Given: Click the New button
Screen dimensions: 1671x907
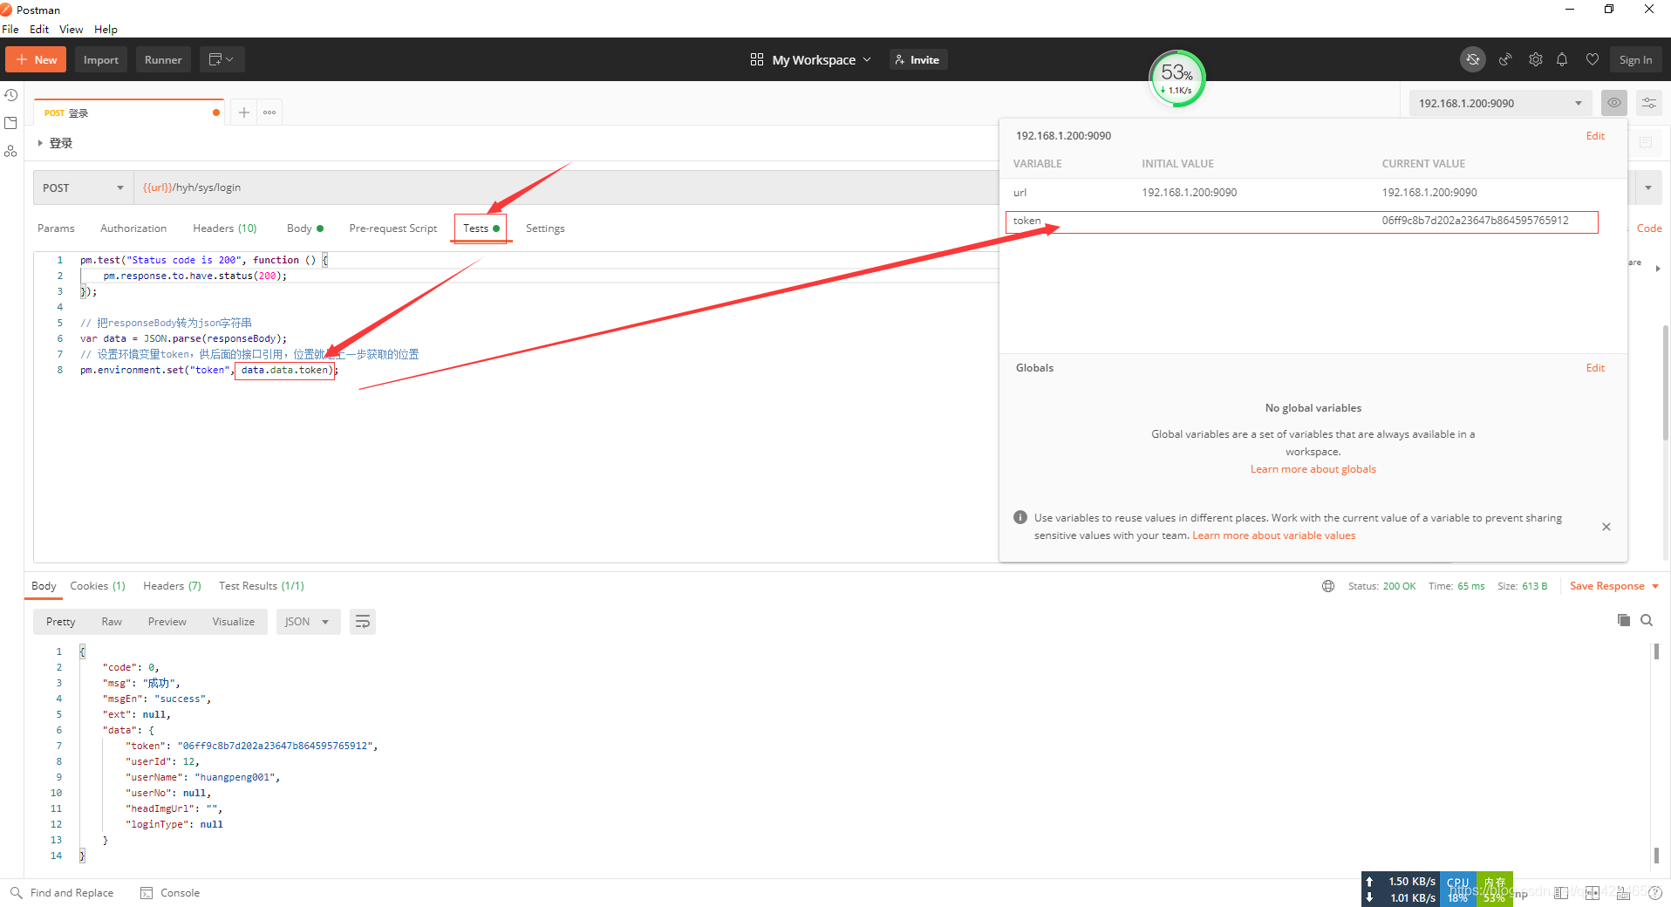Looking at the screenshot, I should [36, 59].
